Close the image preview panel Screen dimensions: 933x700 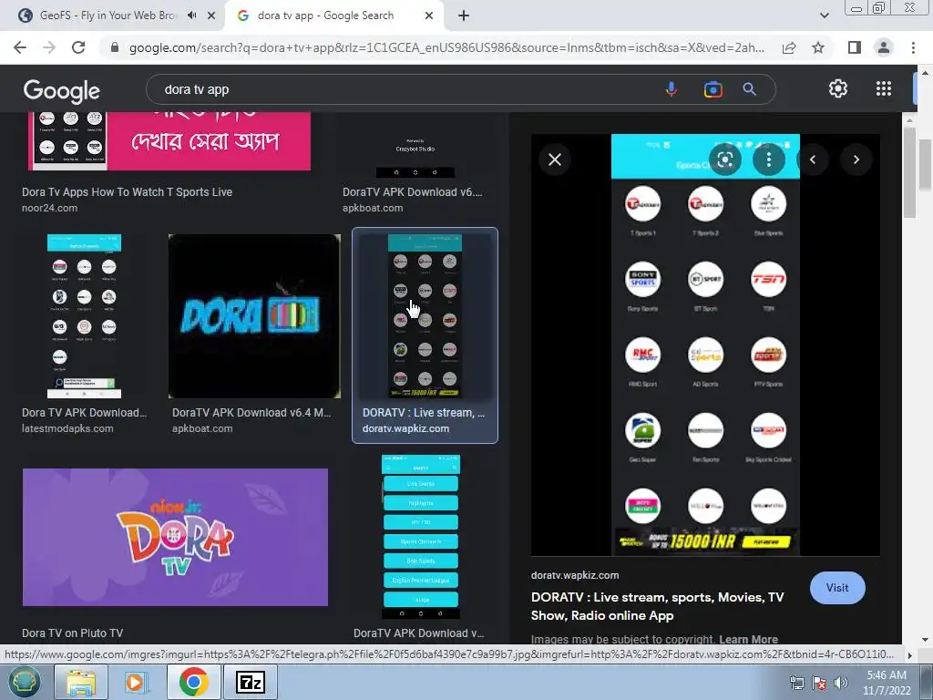pos(555,160)
